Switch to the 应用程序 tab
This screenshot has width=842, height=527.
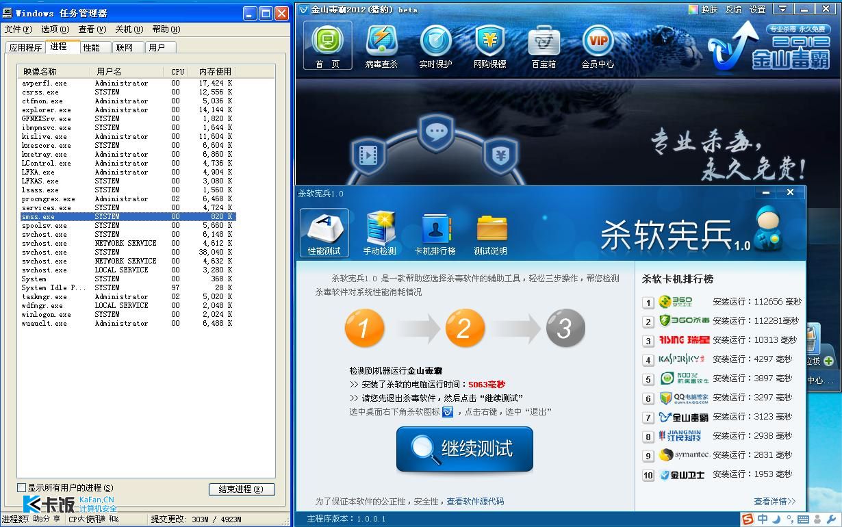(25, 47)
